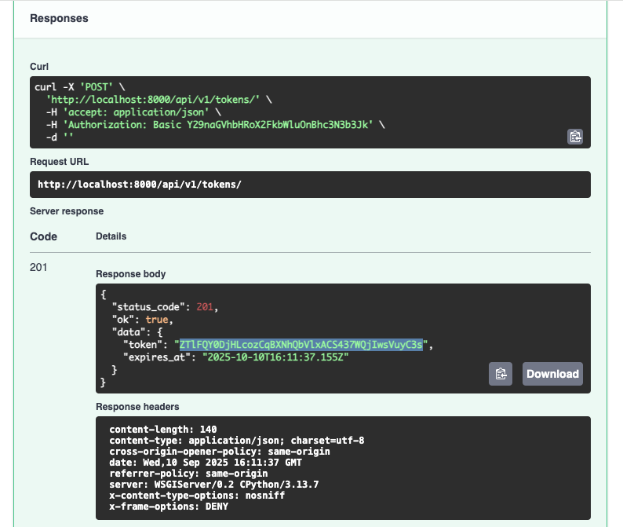Click the date header line
Image resolution: width=623 pixels, height=527 pixels.
click(x=206, y=463)
